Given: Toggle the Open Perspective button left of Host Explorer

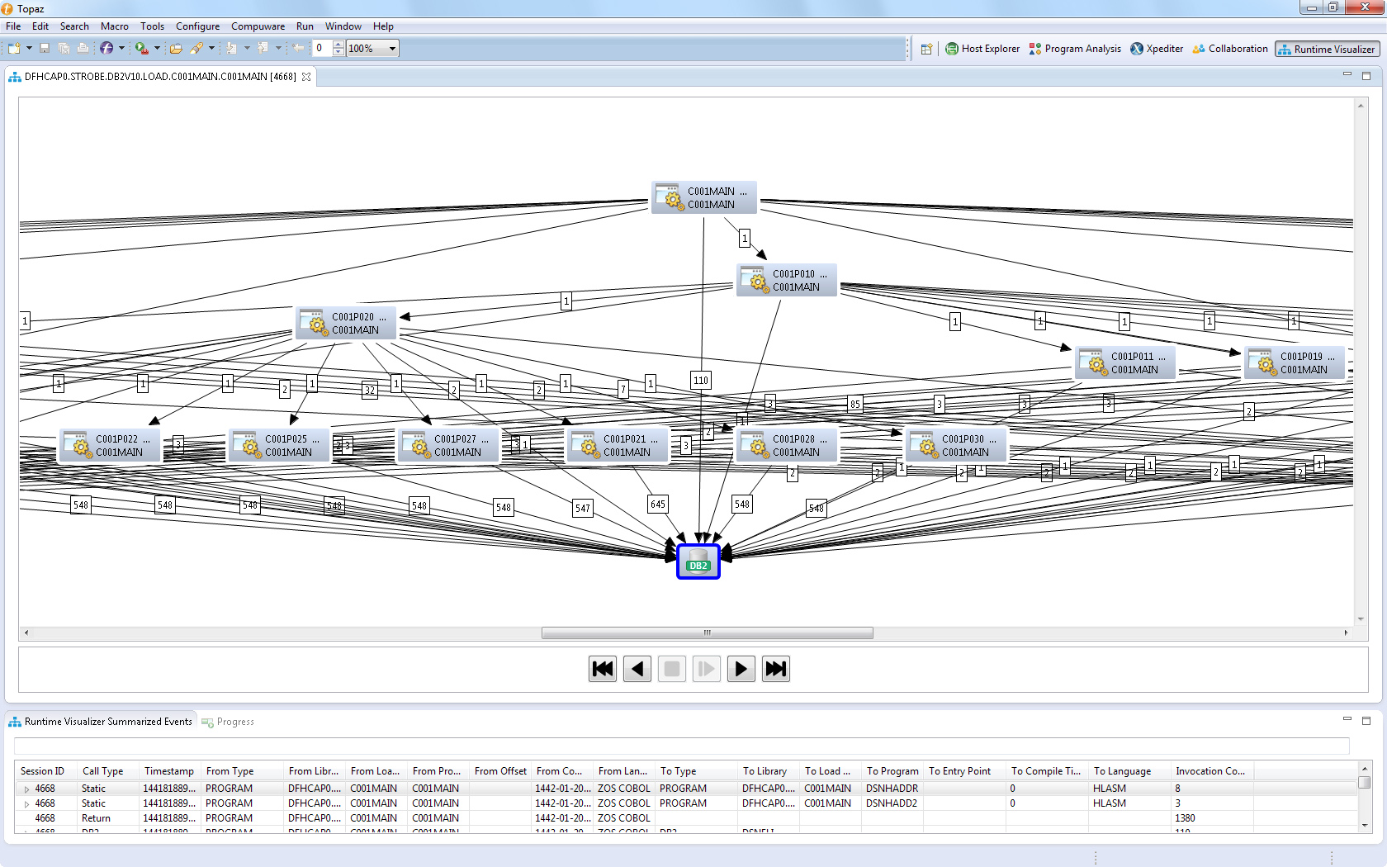Looking at the screenshot, I should click(x=925, y=49).
